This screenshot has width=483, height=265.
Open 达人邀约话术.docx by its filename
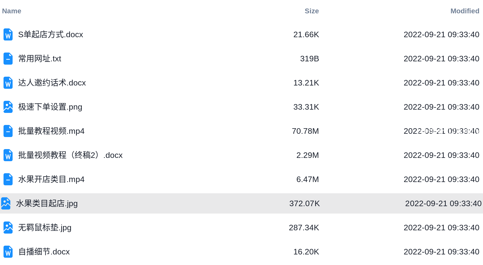52,83
